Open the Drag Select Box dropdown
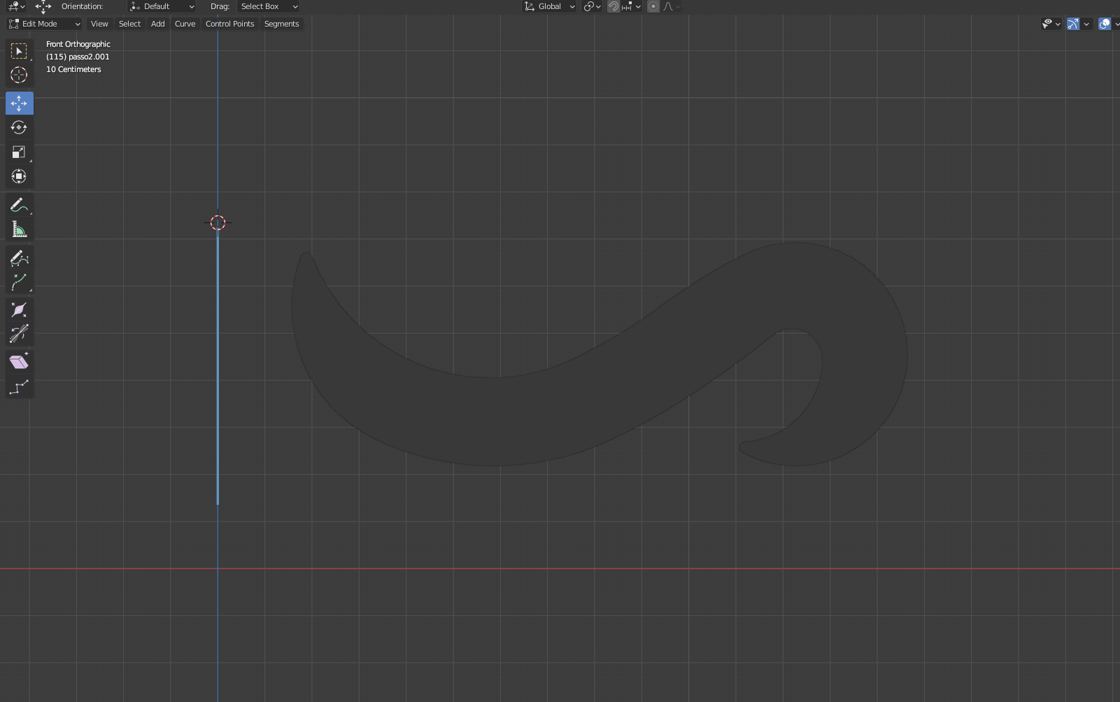The width and height of the screenshot is (1120, 702). click(x=269, y=6)
